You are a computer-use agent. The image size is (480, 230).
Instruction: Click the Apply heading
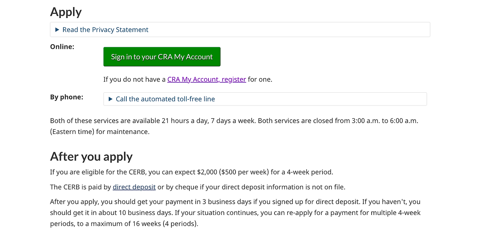pyautogui.click(x=66, y=12)
